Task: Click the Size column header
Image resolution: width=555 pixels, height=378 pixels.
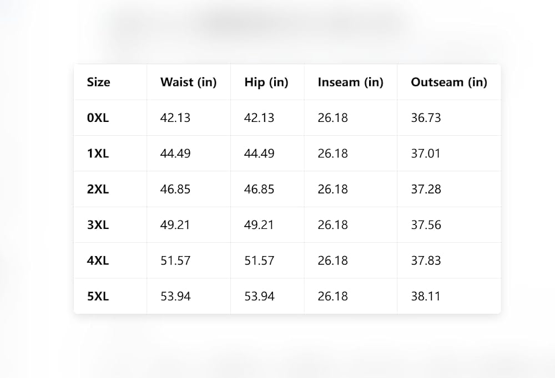Action: click(98, 82)
